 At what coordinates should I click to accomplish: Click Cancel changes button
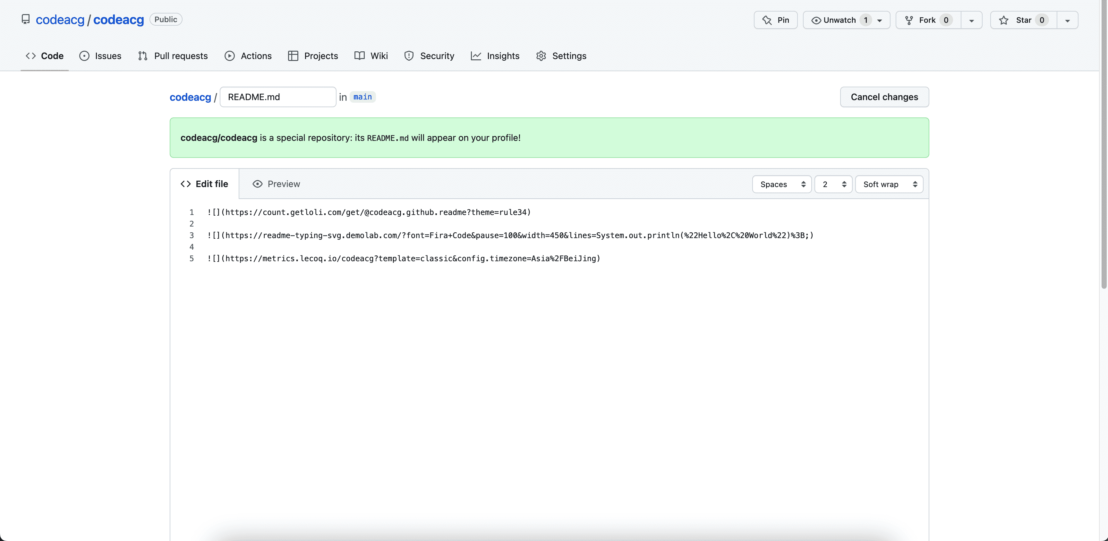[884, 97]
